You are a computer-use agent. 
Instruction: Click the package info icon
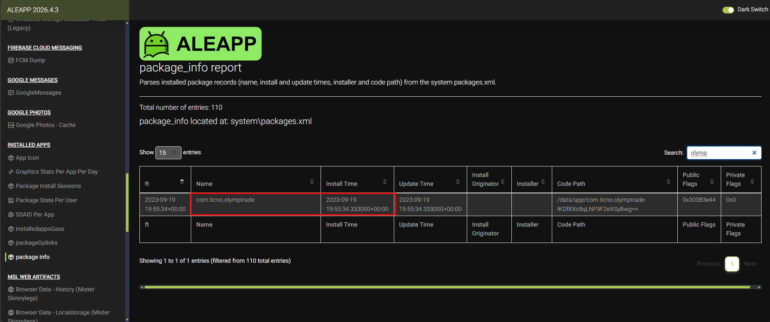pos(11,257)
